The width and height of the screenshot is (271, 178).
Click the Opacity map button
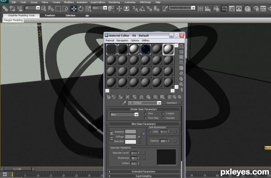pos(175,141)
